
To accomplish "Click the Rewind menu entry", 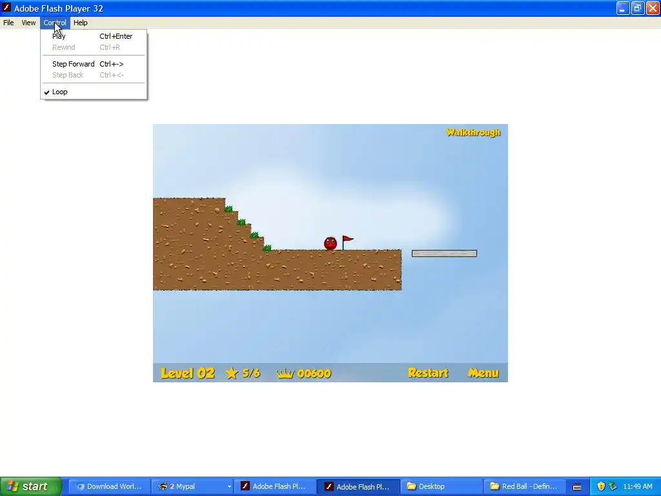I will [94, 47].
